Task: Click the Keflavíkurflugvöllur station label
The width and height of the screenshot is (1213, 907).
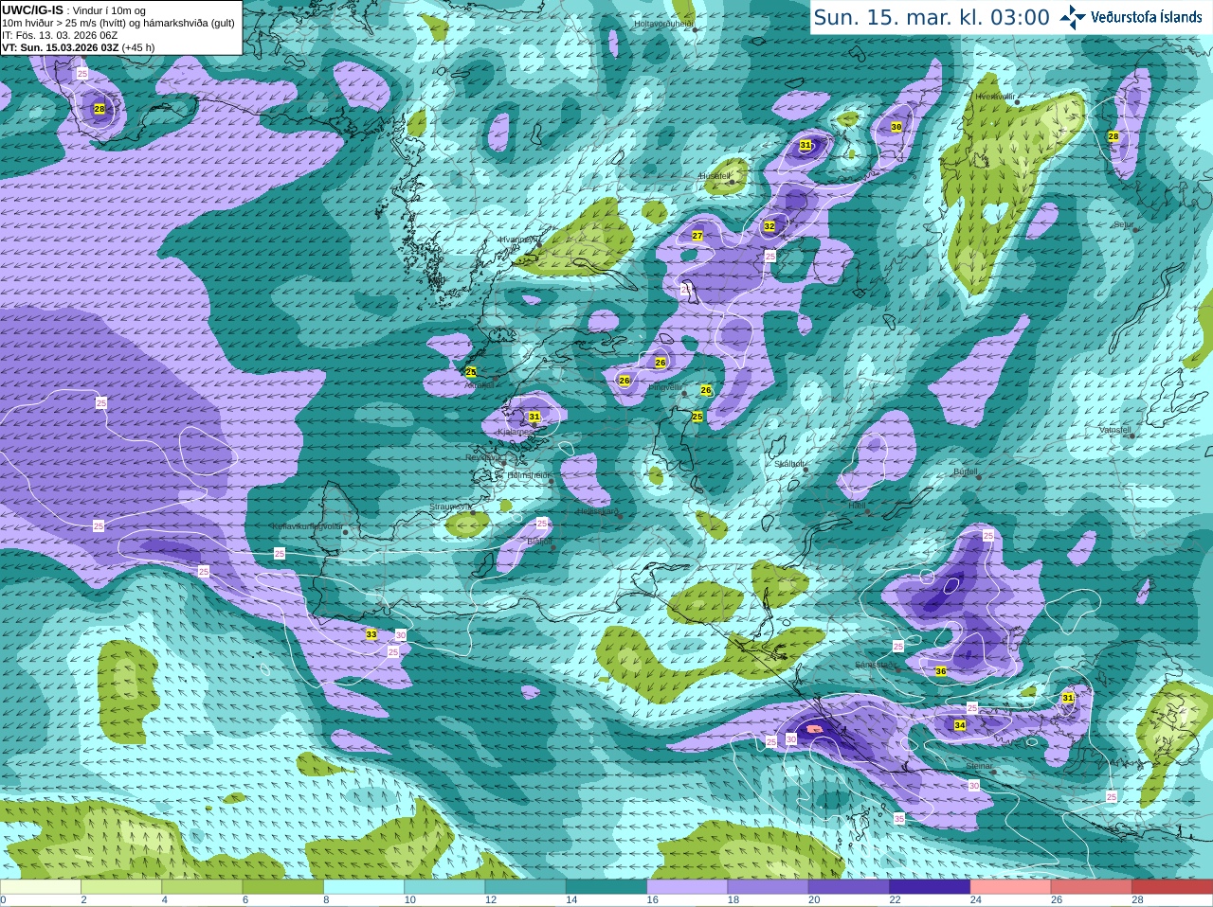Action: click(x=307, y=526)
